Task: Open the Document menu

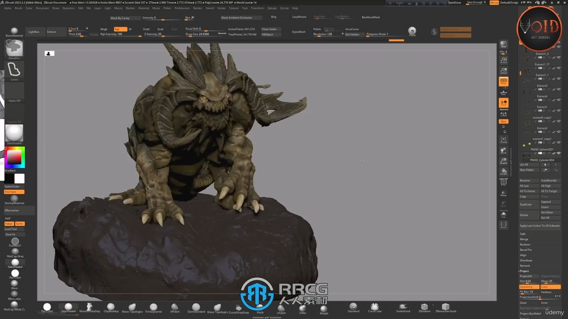Action: click(x=43, y=8)
